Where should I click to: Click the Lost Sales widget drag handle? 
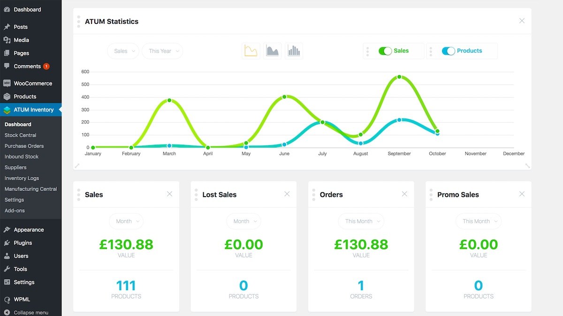click(196, 195)
